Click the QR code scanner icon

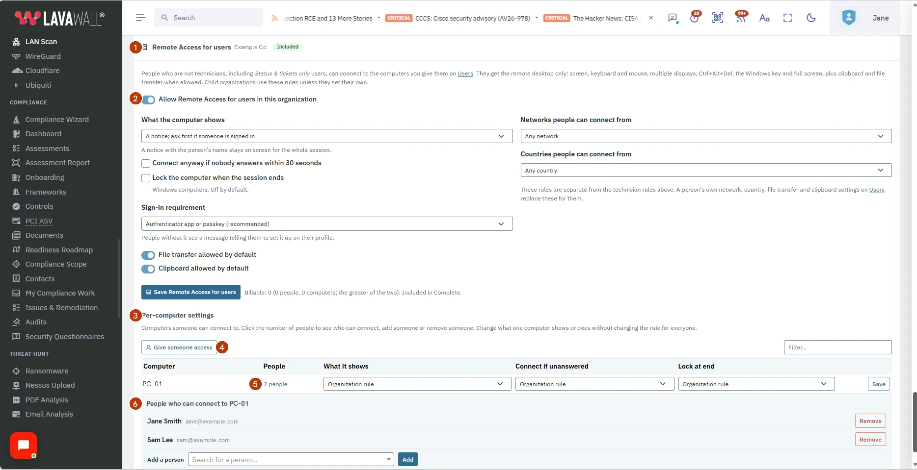coord(718,18)
